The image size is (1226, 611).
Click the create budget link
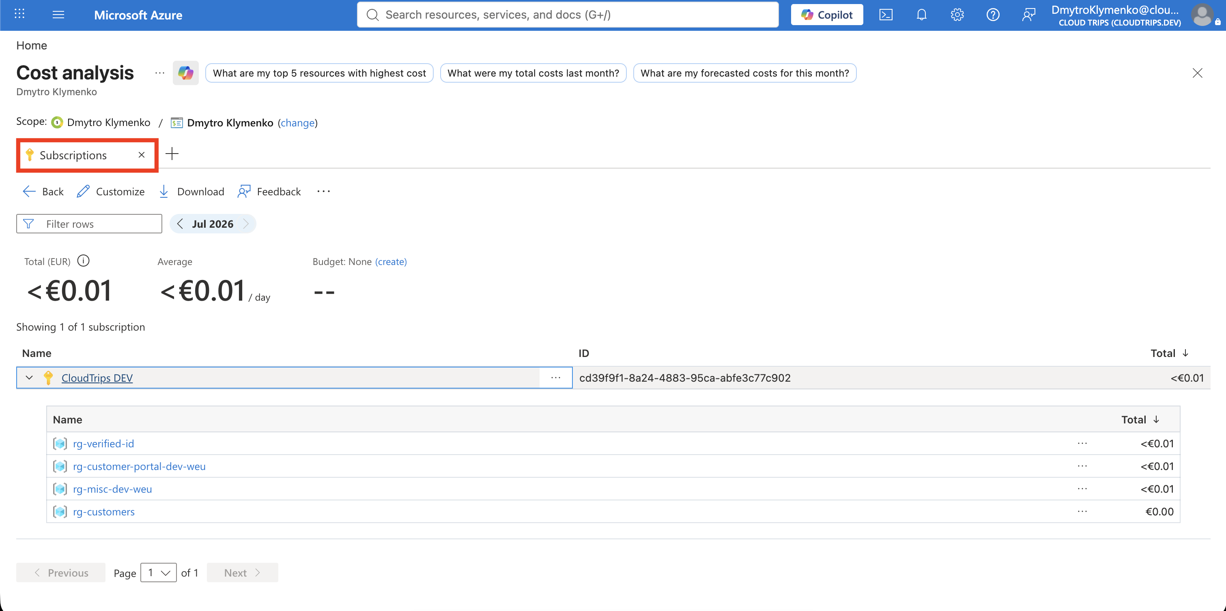391,261
